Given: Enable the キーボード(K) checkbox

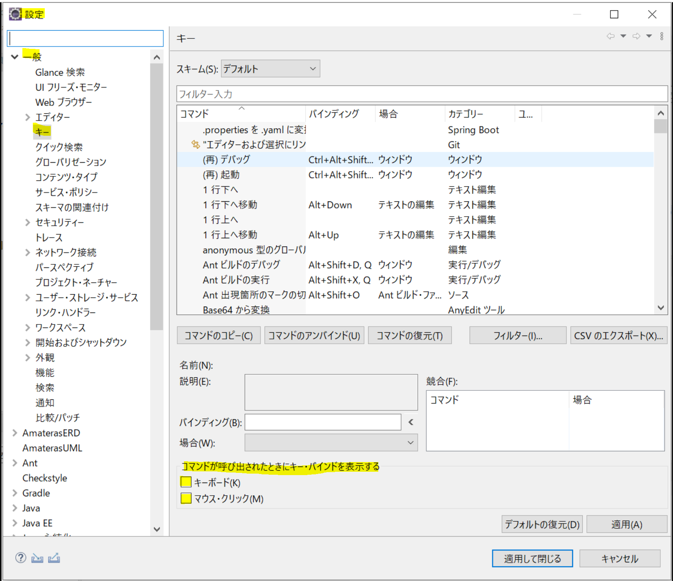Looking at the screenshot, I should pos(185,482).
